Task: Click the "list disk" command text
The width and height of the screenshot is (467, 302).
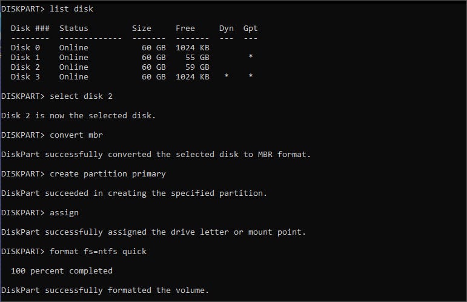Action: [x=71, y=9]
